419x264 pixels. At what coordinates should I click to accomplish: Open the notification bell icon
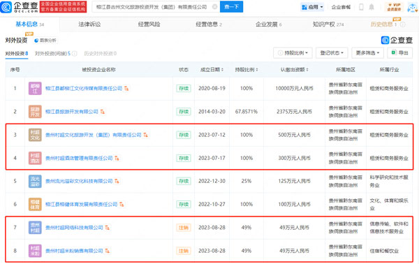(x=372, y=7)
